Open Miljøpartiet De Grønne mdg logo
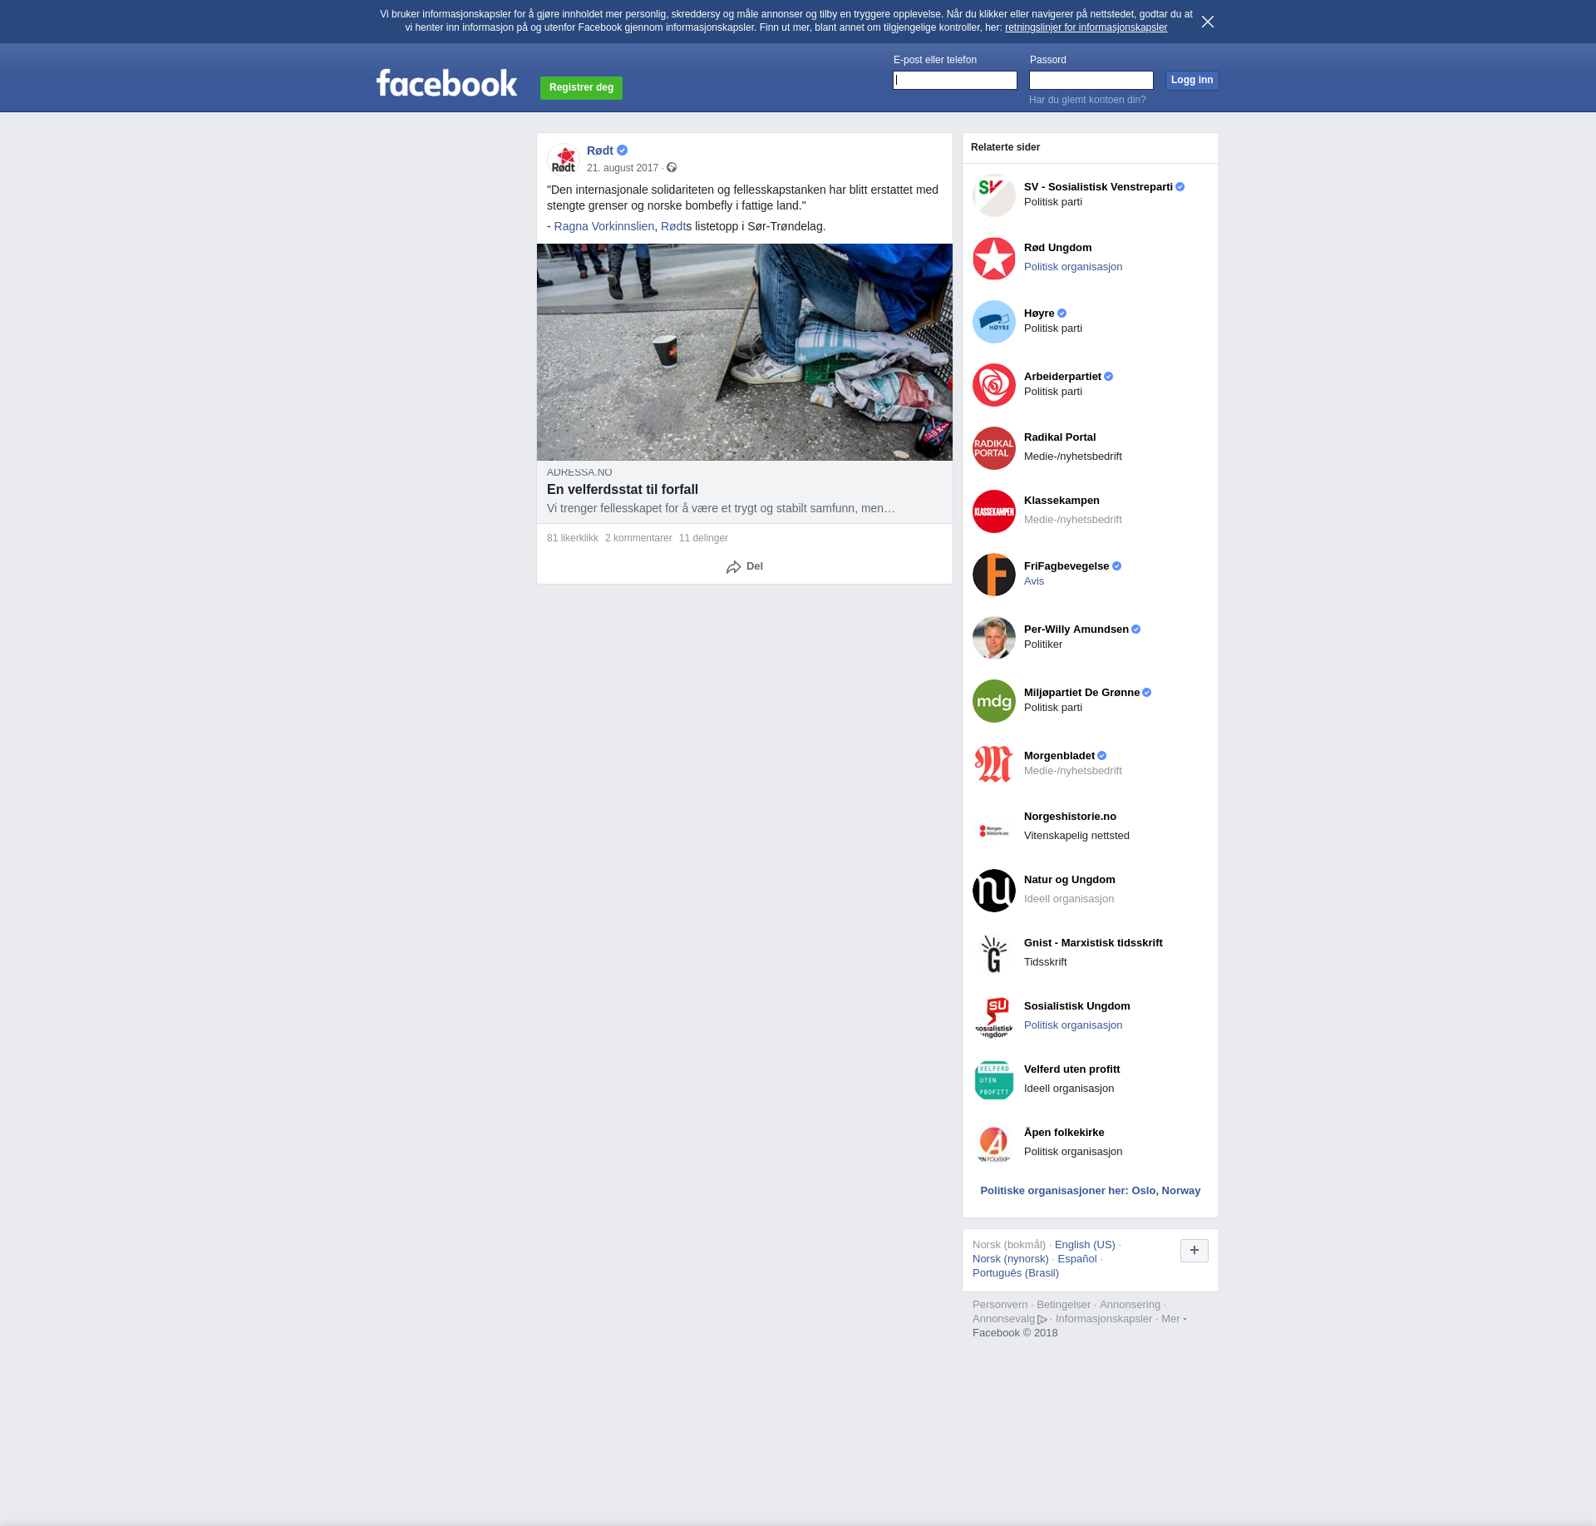This screenshot has width=1596, height=1526. click(x=994, y=701)
